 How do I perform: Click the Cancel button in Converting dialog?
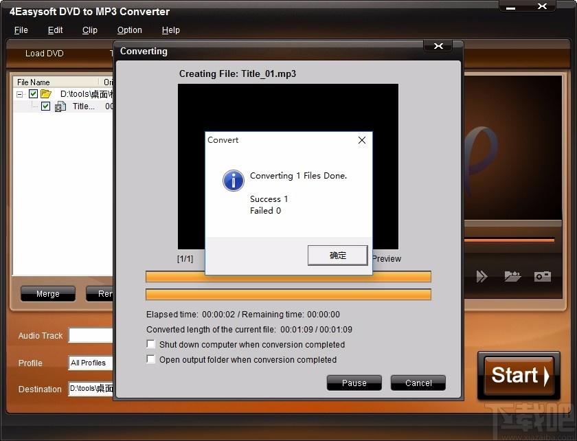tap(418, 383)
